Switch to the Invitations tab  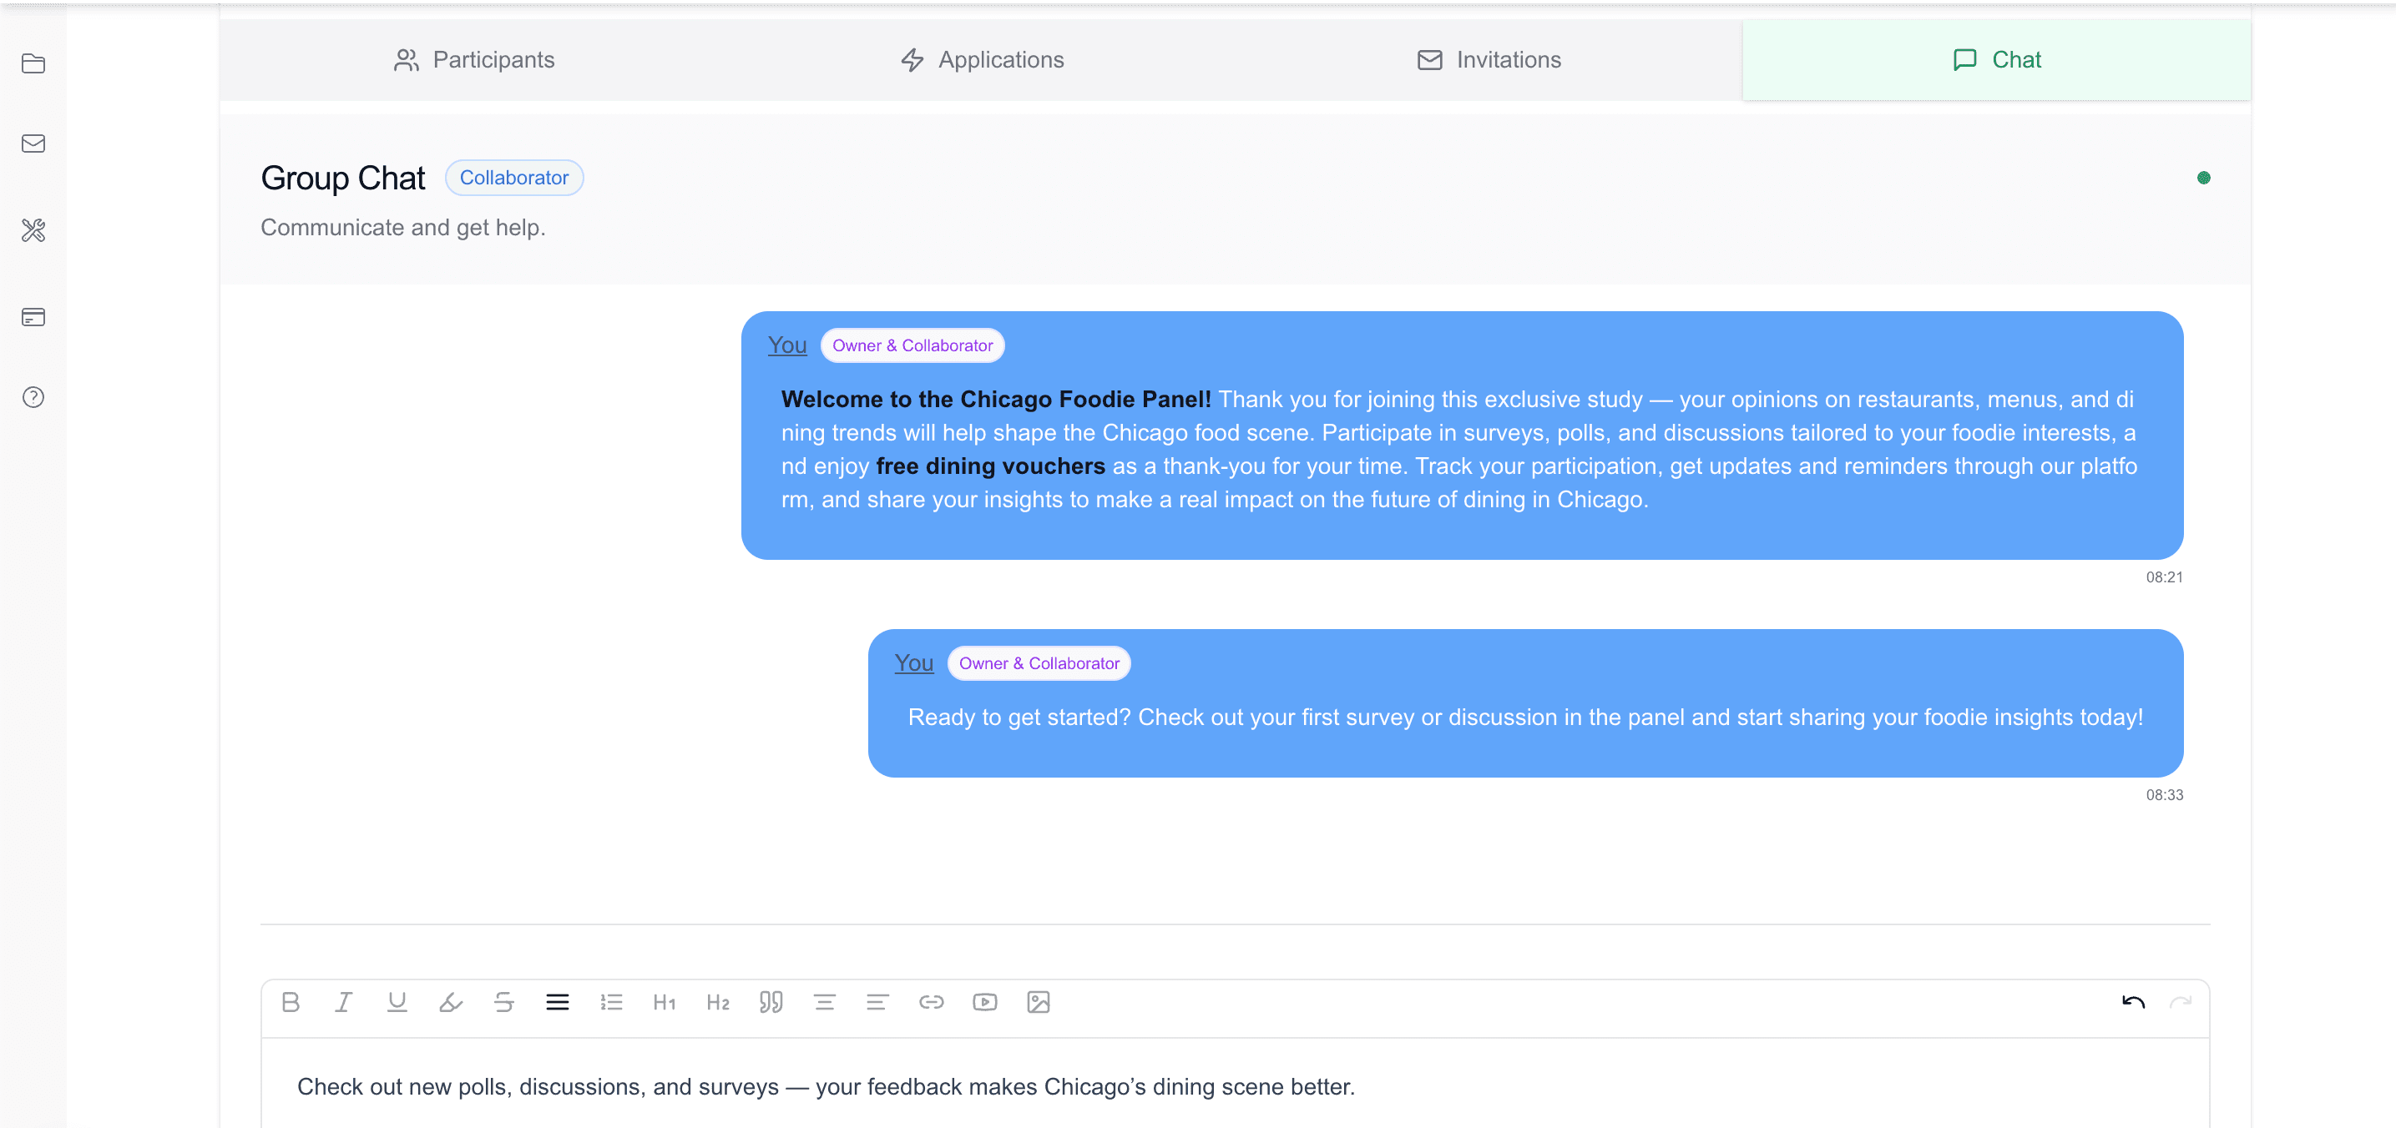coord(1489,59)
